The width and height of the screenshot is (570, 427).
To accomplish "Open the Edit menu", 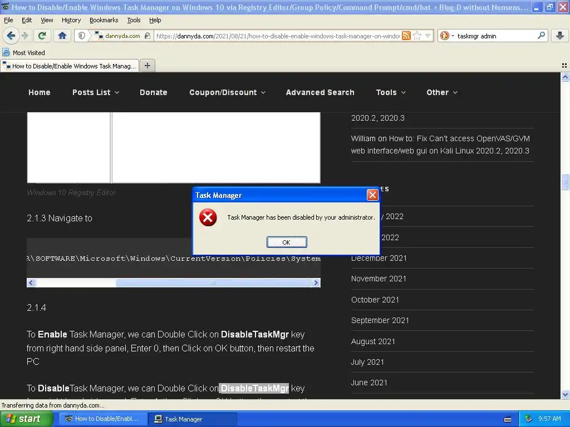I will [27, 20].
